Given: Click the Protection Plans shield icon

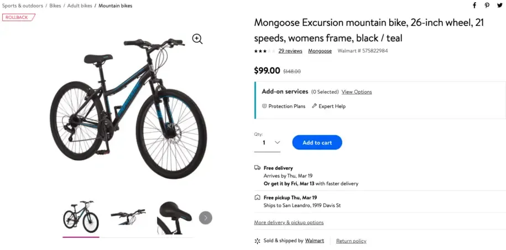Looking at the screenshot, I should (x=264, y=106).
